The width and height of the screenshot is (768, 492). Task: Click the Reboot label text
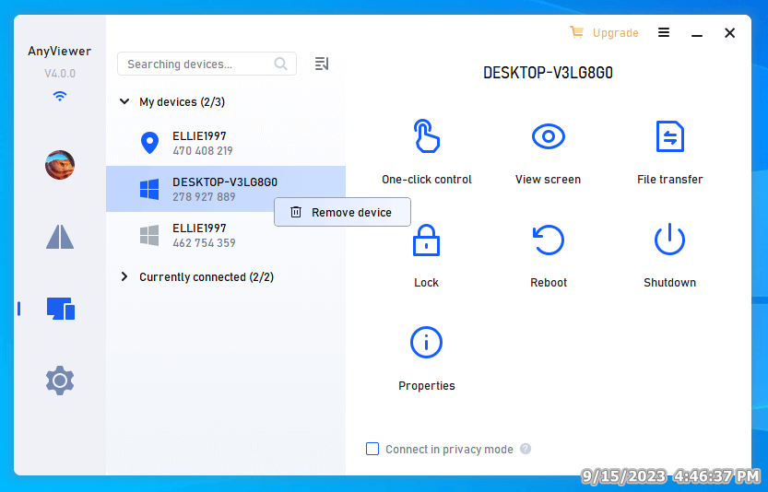click(x=549, y=283)
